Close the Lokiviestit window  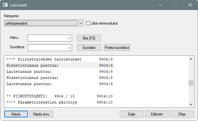click(x=190, y=5)
